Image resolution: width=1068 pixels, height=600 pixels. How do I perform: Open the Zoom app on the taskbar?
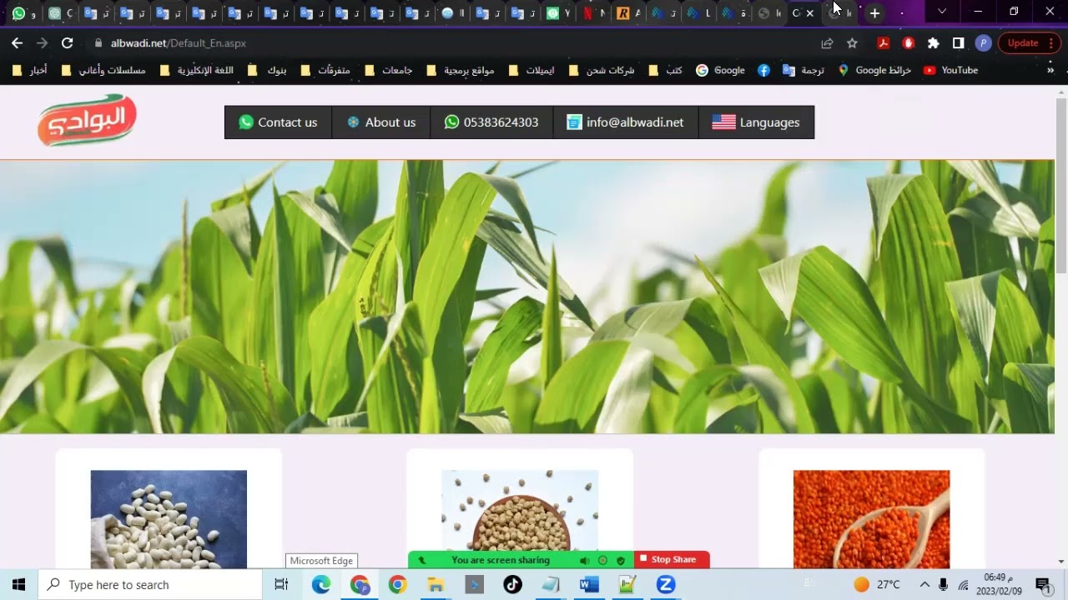click(x=665, y=585)
